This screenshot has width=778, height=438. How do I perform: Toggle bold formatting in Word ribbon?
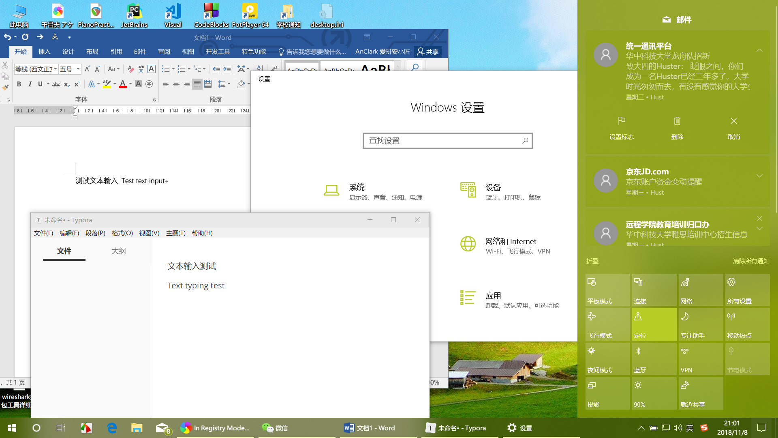coord(19,84)
